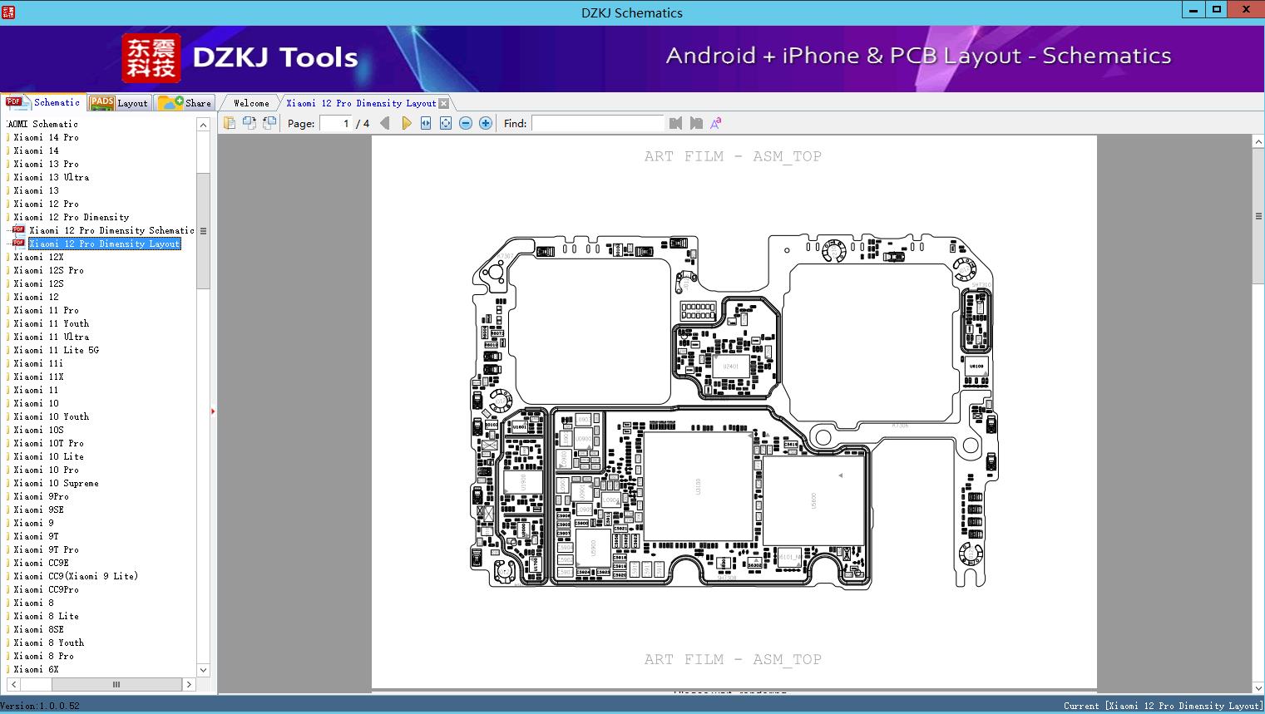Click the tree panel scroll-down arrow

(203, 670)
